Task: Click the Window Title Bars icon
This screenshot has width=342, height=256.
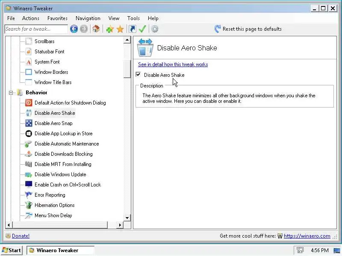Action: pos(29,82)
